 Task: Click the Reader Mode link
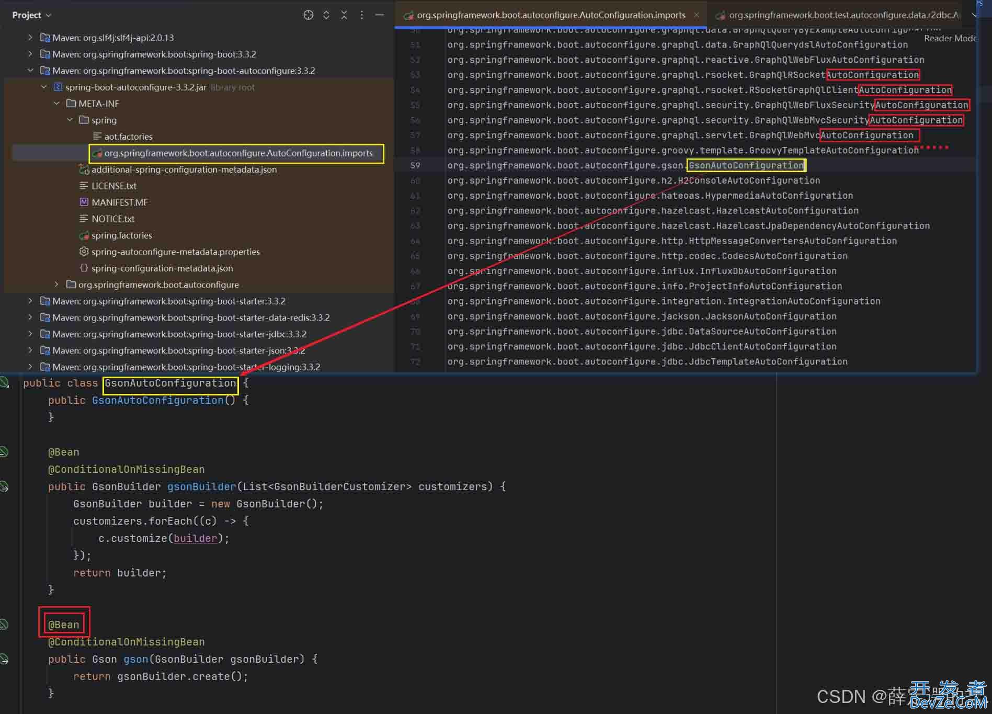point(950,38)
